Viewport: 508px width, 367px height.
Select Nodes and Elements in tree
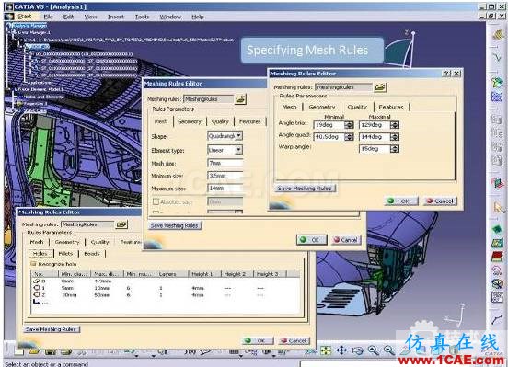pos(43,97)
